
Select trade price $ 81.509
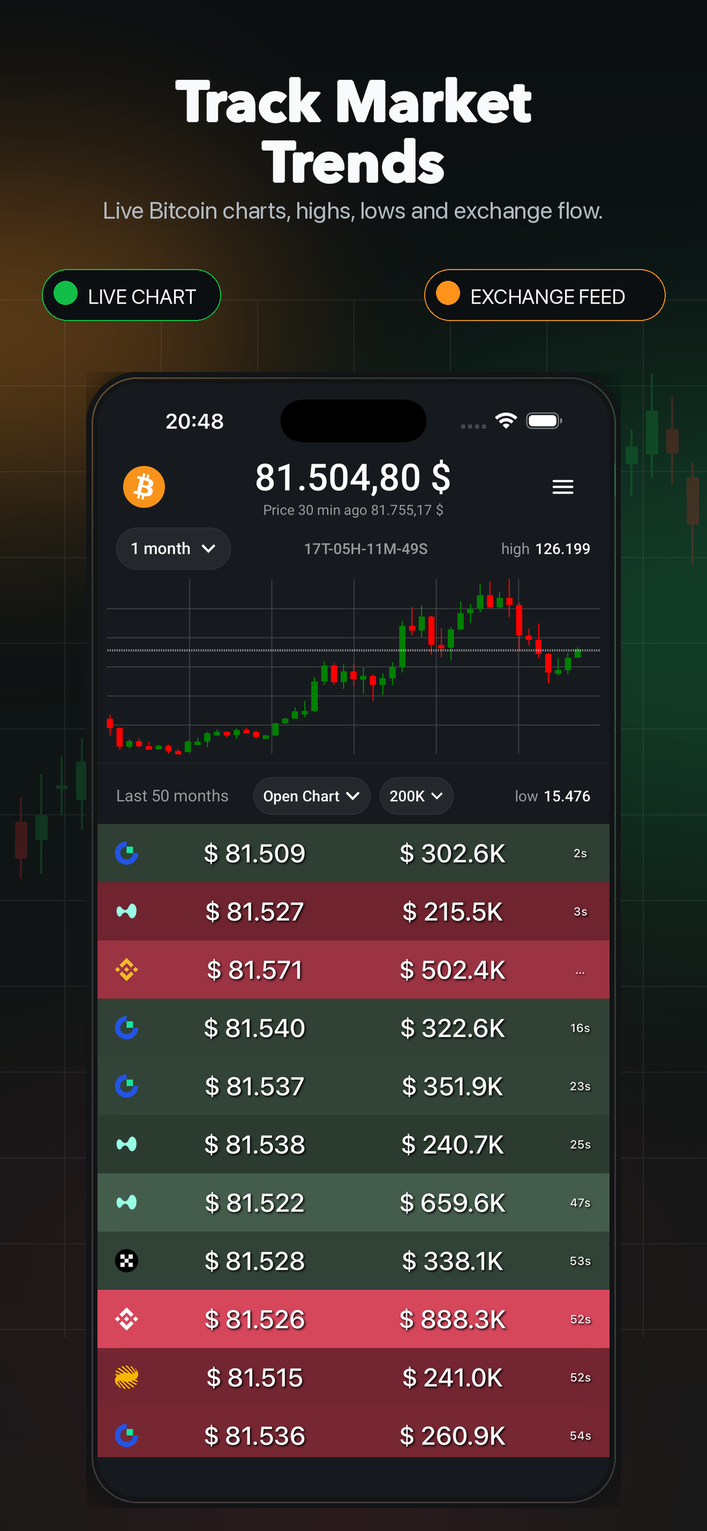(254, 854)
